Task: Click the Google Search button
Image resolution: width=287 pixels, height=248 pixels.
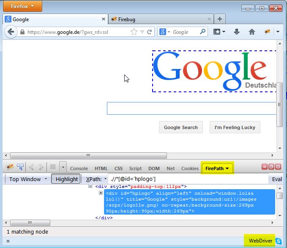Action: 181,127
